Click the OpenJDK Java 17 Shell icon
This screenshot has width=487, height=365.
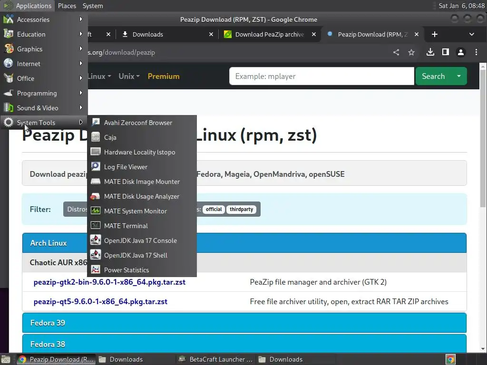tap(95, 255)
